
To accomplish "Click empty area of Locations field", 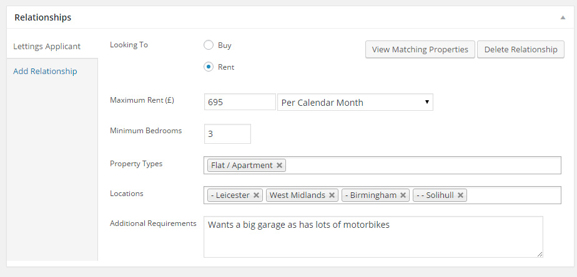I will [512, 195].
